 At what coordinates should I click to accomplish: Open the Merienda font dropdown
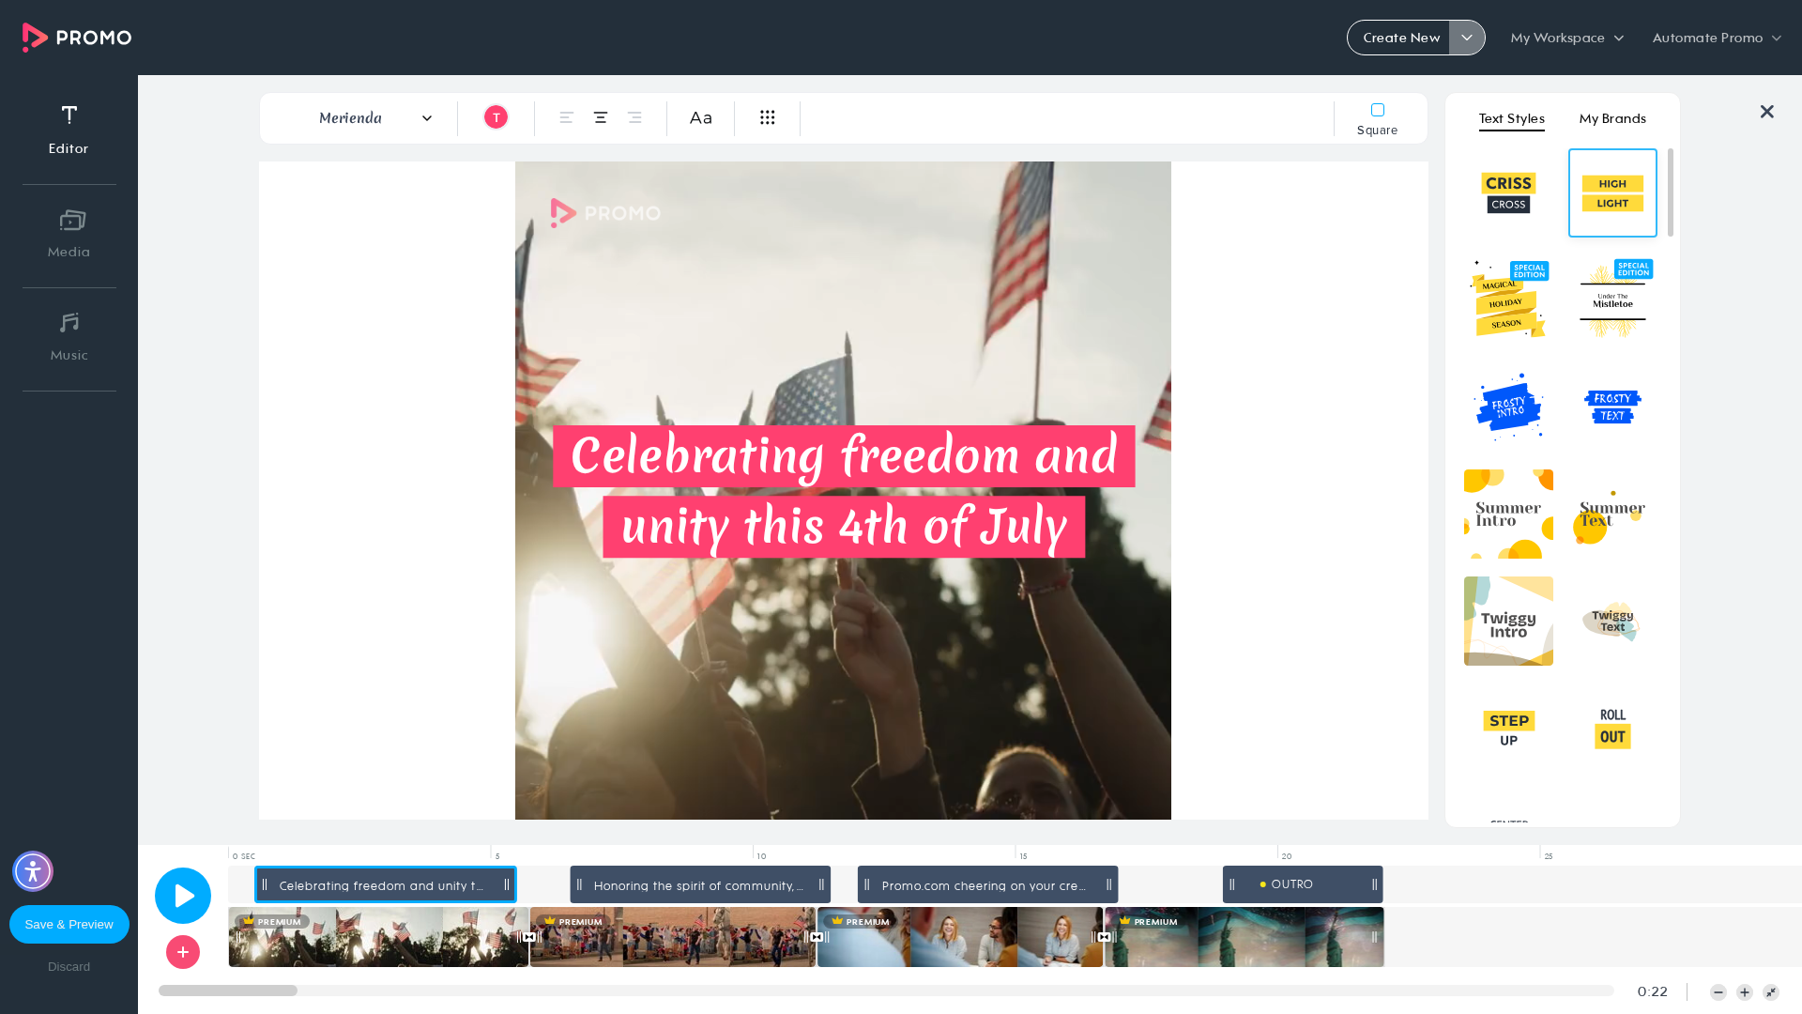(x=375, y=117)
